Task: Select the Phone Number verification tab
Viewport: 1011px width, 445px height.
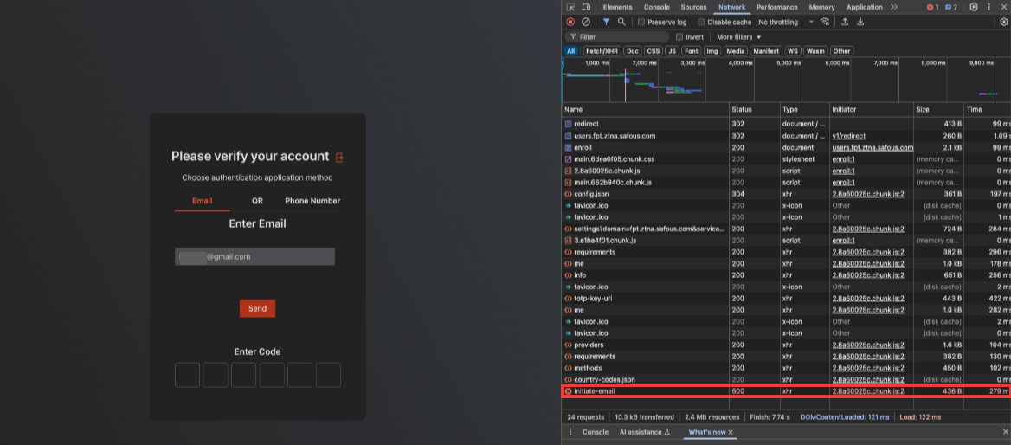Action: click(x=312, y=201)
